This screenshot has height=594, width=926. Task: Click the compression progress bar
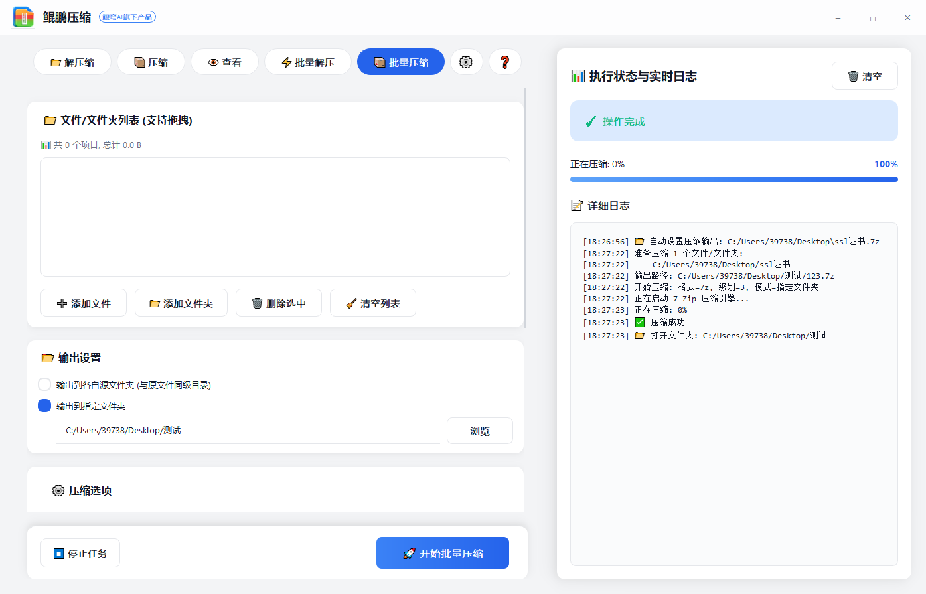click(x=733, y=179)
